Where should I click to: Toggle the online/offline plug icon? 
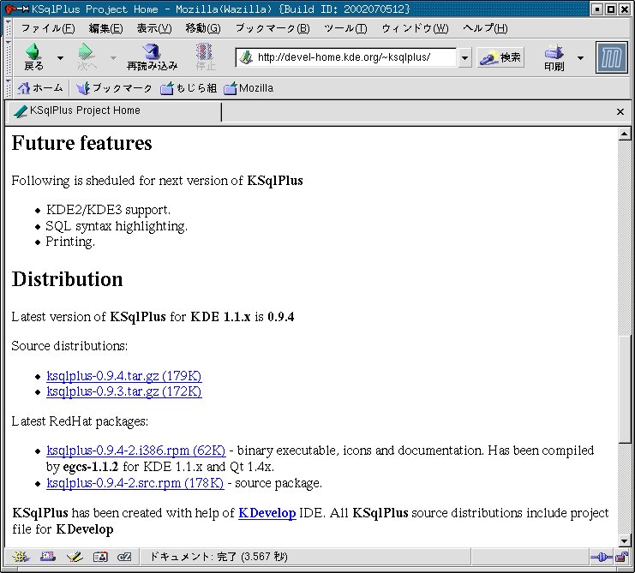pyautogui.click(x=602, y=558)
